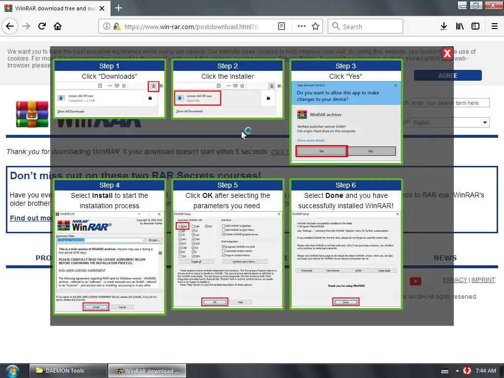Open the English language dropdown
This screenshot has width=504, height=378.
coord(450,123)
